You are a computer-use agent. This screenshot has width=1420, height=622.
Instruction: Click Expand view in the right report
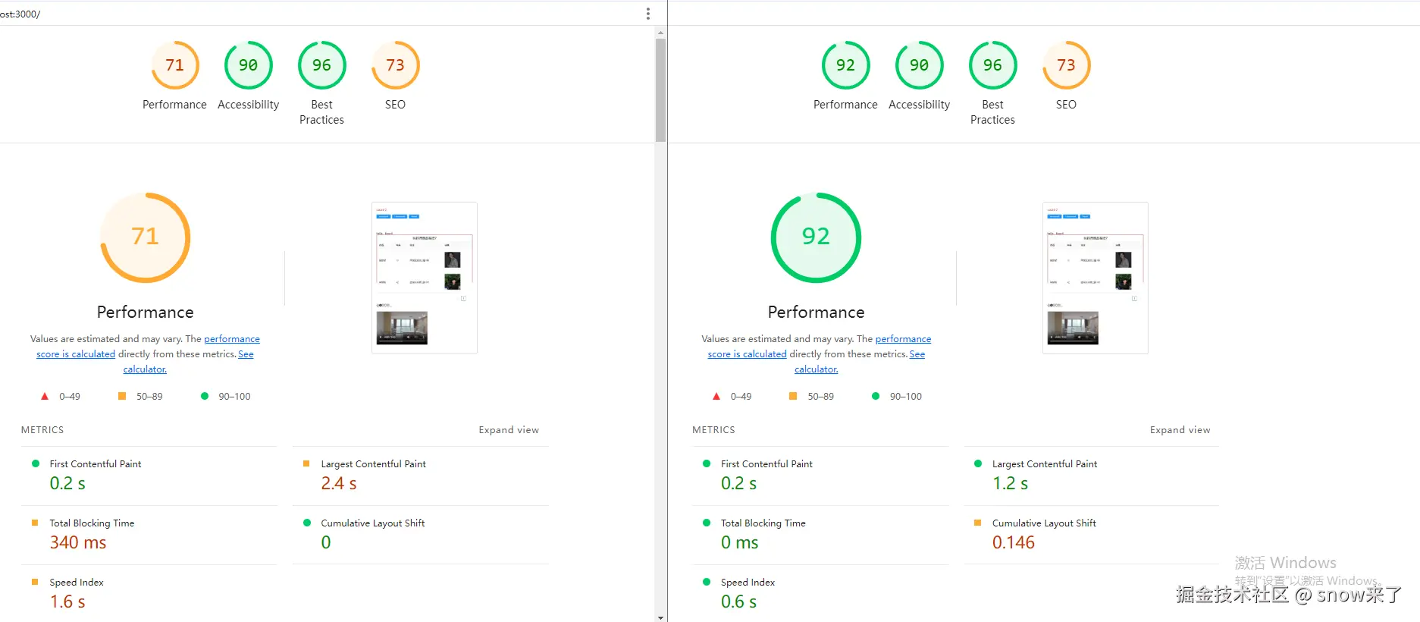point(1180,430)
